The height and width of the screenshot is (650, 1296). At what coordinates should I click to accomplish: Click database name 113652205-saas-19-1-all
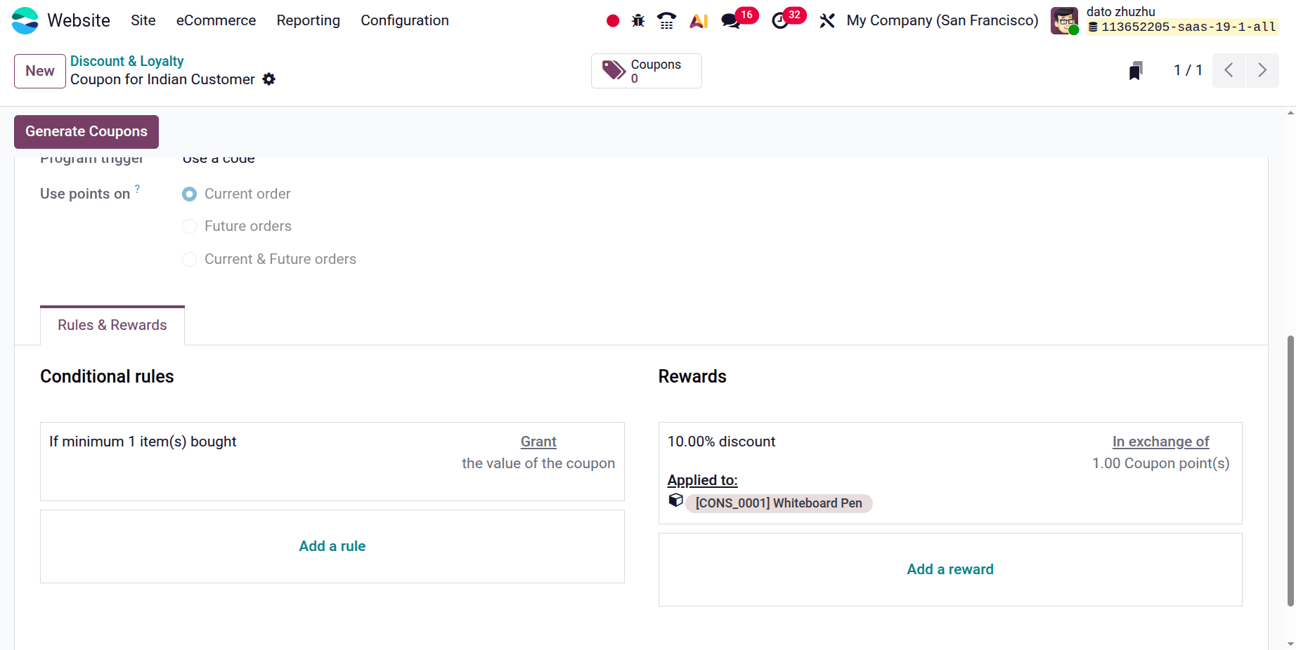(x=1188, y=27)
